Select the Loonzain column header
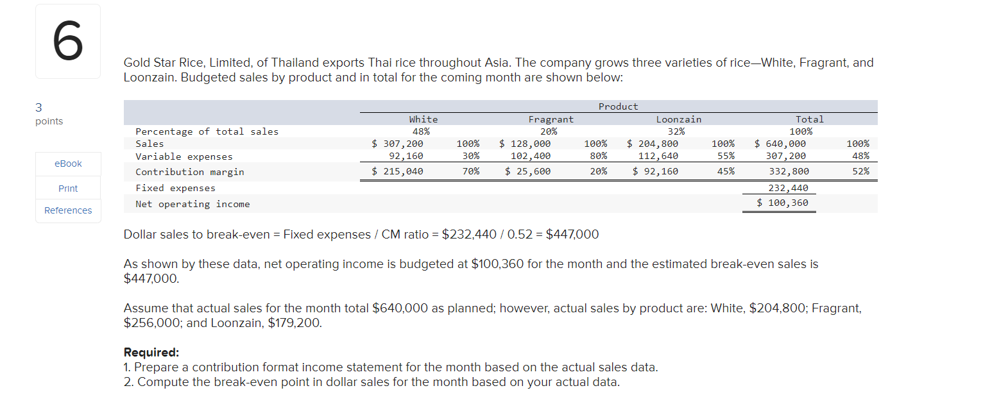This screenshot has height=404, width=983. point(678,119)
